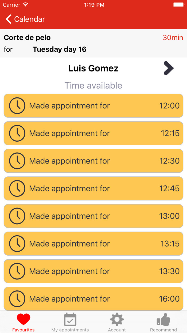Open Luis Gomez details via the right arrow
The width and height of the screenshot is (187, 333).
[169, 68]
